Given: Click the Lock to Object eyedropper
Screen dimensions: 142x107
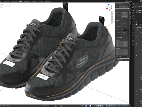Looking at the screenshot, I should pos(127,30).
